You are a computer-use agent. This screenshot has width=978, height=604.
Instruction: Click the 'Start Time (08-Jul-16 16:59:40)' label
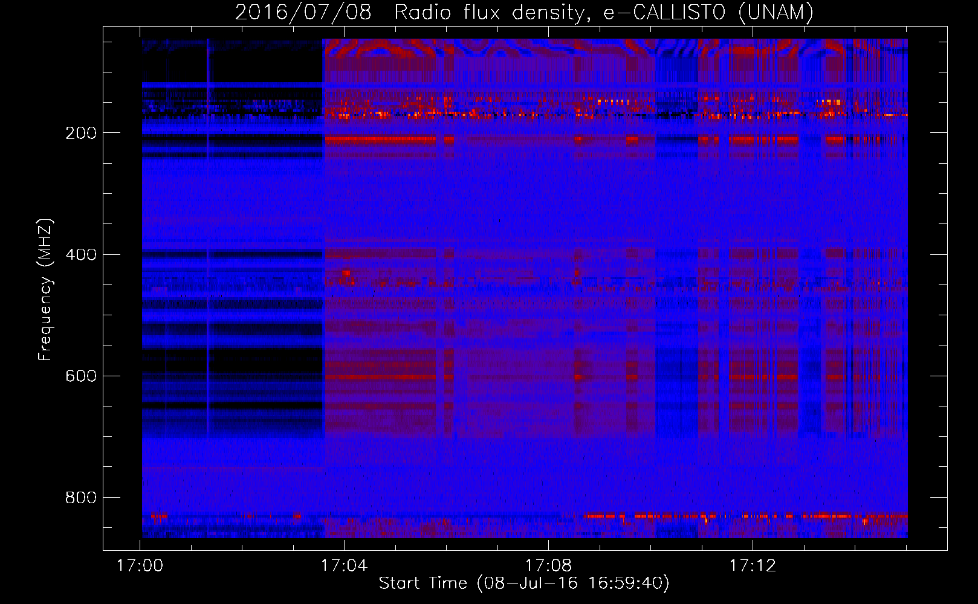coord(524,583)
